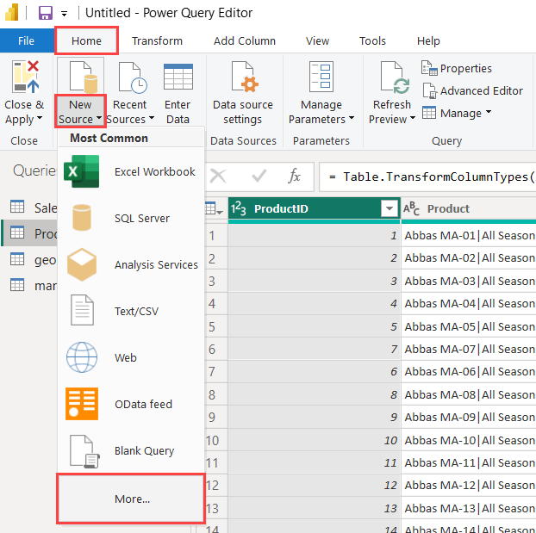The height and width of the screenshot is (533, 536).
Task: Choose More... in New Source menu
Action: point(131,499)
